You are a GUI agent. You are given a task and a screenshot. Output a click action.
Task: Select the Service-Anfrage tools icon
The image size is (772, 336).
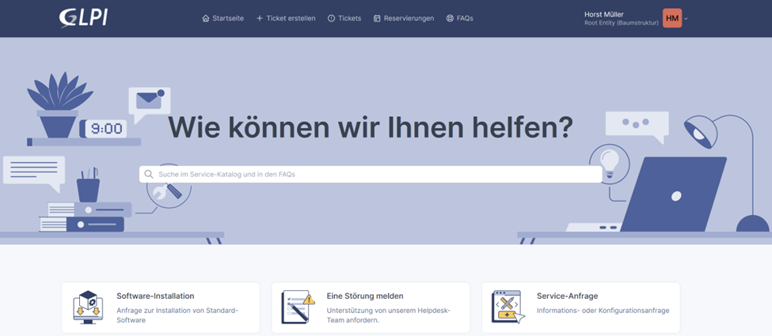[x=508, y=307]
